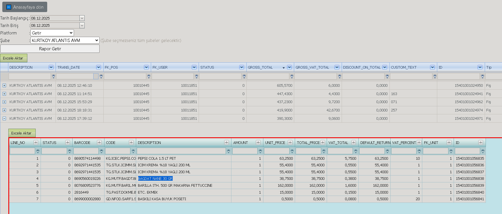Click the filter funnel under LINE_NO column

tap(38, 151)
